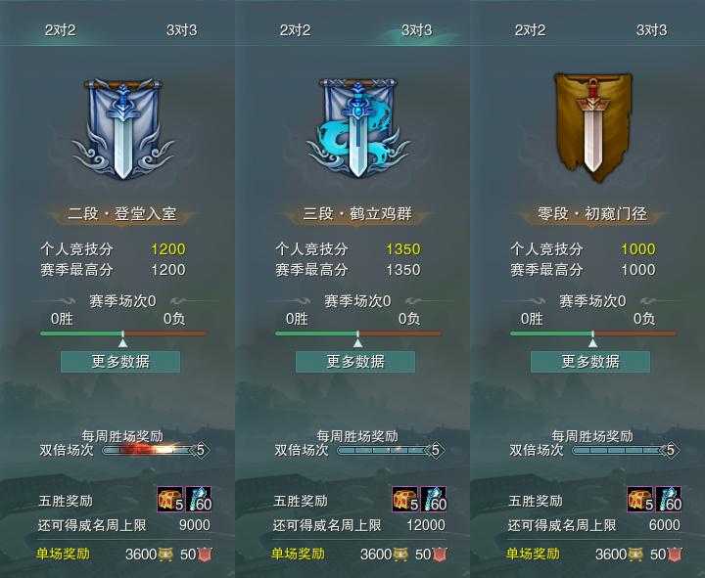
Task: Open 更多数据 button under 二段 rank
Action: click(120, 362)
